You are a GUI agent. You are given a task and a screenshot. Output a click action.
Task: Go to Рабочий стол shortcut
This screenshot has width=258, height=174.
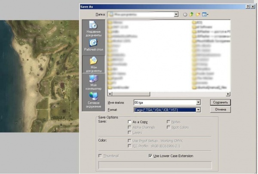(x=93, y=45)
